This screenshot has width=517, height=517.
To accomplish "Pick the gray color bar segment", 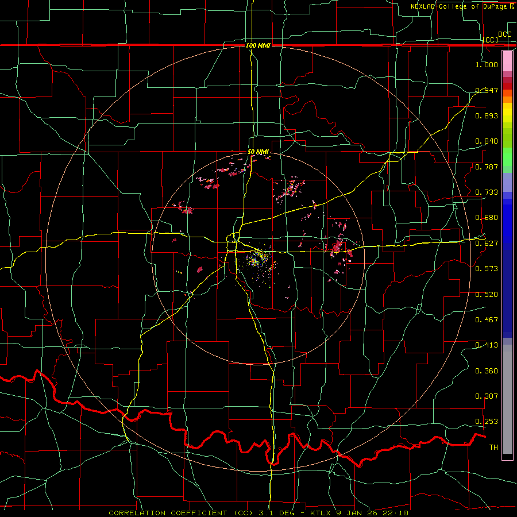I will point(507,399).
